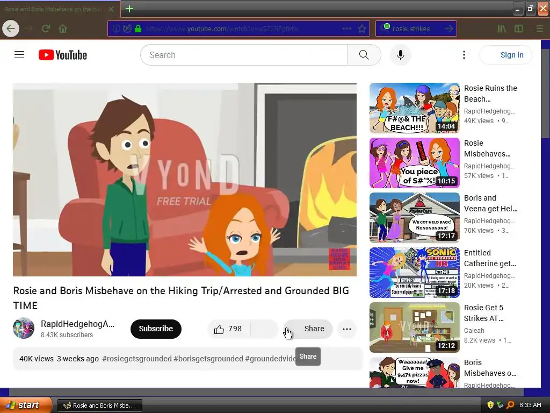
Task: Click the site information icon in address bar
Action: coord(117,29)
